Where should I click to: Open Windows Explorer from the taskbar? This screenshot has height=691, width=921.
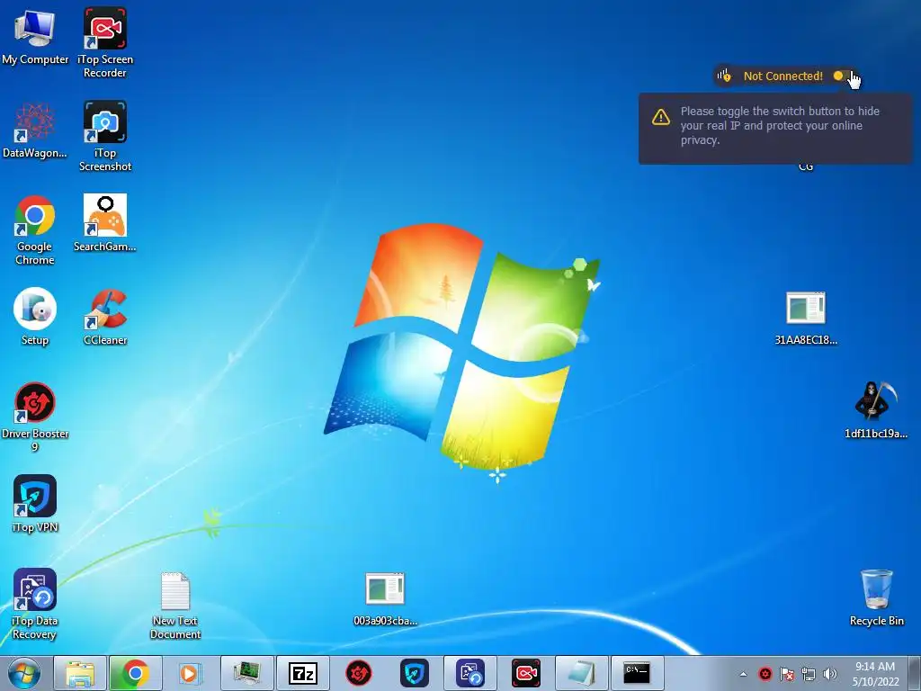[x=80, y=673]
